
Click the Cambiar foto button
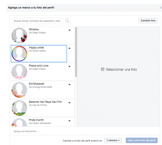(148, 21)
